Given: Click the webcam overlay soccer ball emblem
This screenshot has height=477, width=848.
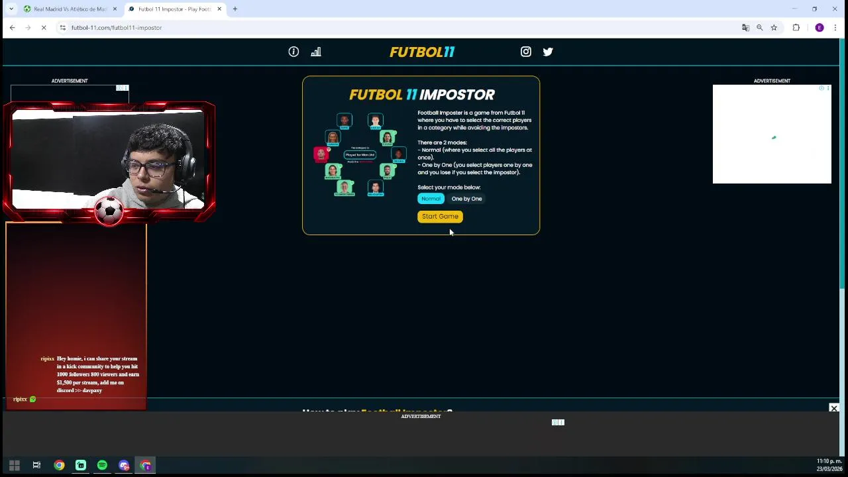Looking at the screenshot, I should [x=109, y=211].
